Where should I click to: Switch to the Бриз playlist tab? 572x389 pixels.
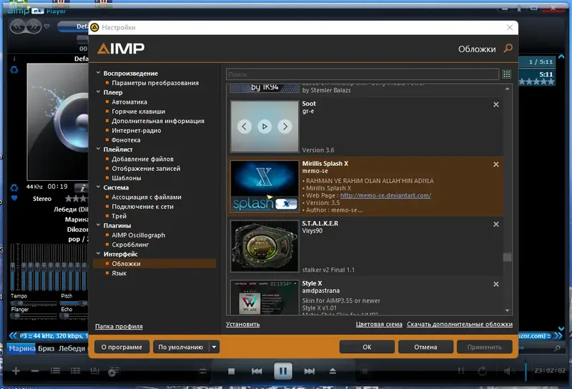coord(46,348)
